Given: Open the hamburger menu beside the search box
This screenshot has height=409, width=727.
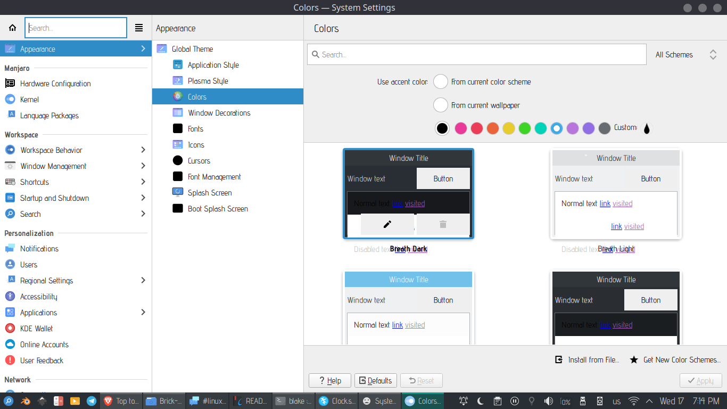Looking at the screenshot, I should [139, 28].
